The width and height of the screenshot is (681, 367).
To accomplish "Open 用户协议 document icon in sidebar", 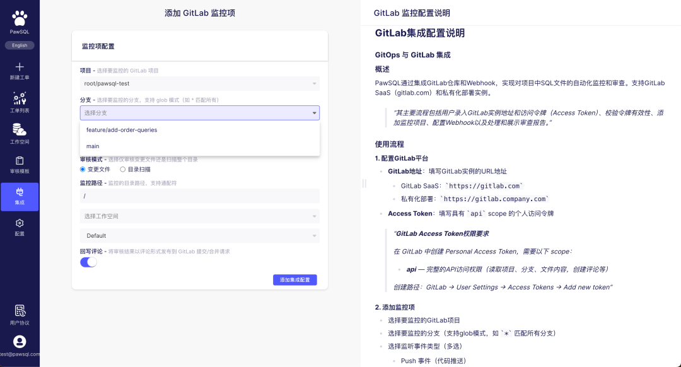I will [x=20, y=310].
